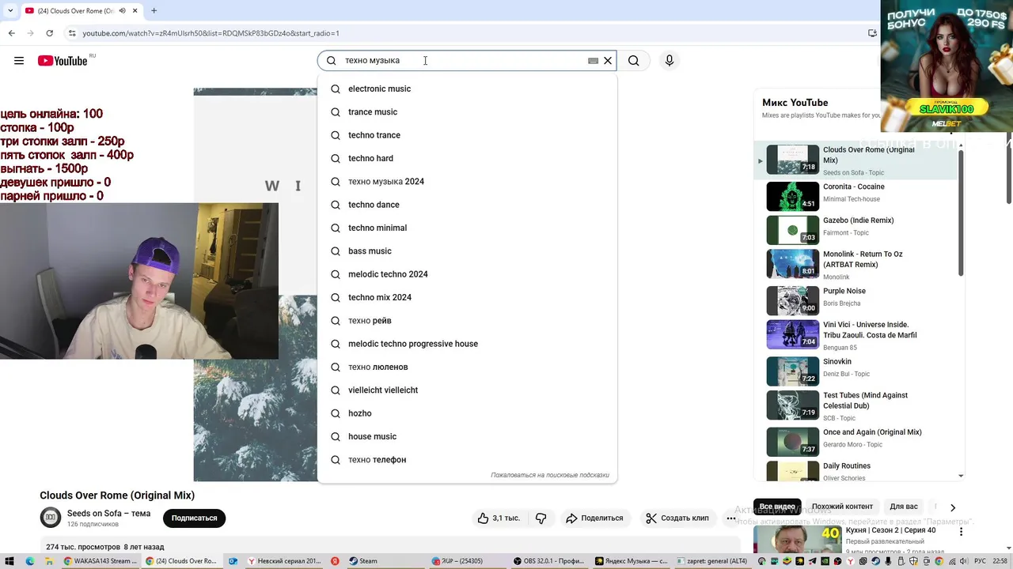Select the 'техно телефон' suggestion
Screen dimensions: 1013x569
pyautogui.click(x=467, y=460)
